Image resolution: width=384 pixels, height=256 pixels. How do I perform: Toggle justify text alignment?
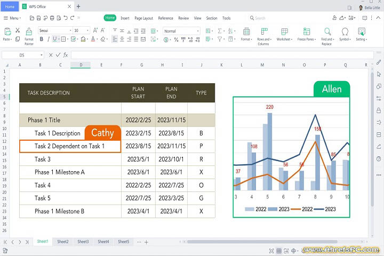136,39
